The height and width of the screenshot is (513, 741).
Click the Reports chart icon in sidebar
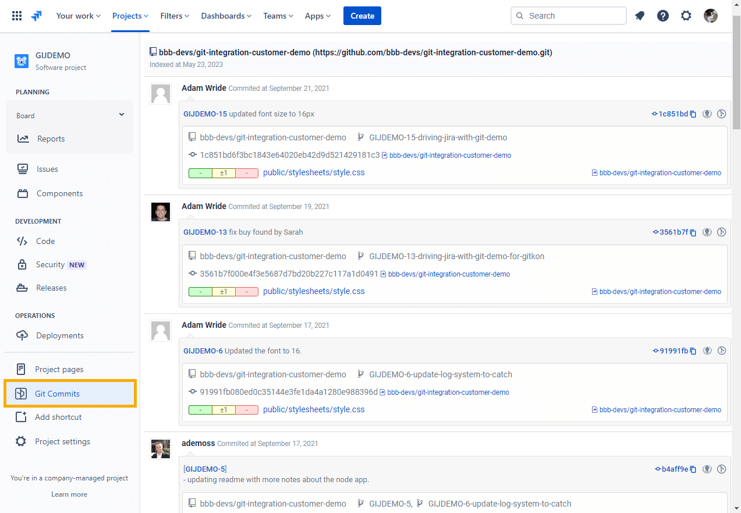[23, 139]
